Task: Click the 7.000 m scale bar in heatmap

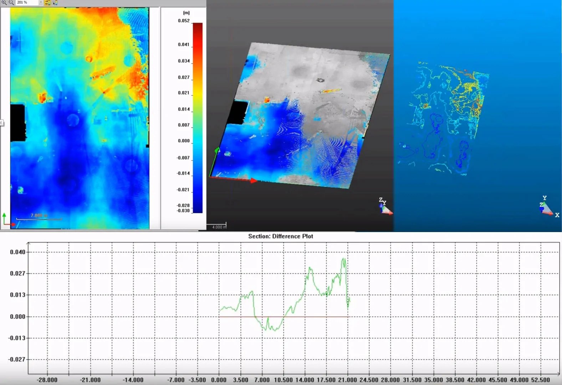Action: coord(39,217)
